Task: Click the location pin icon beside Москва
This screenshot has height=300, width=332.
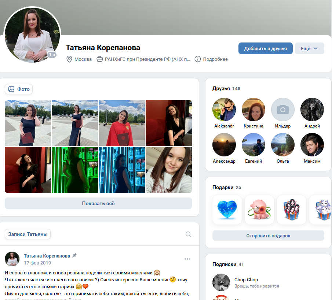Action: coord(69,59)
